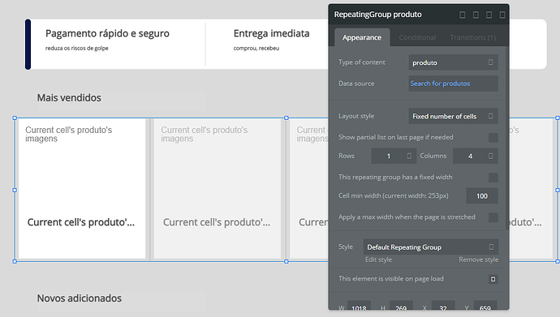Viewport: 560px width, 317px height.
Task: Open the Columns count dropdown
Action: click(475, 156)
